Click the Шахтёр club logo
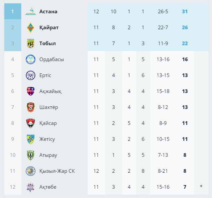The width and height of the screenshot is (212, 198). tap(31, 107)
